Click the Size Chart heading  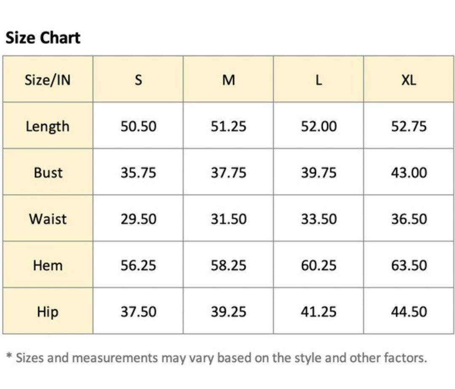pyautogui.click(x=43, y=38)
